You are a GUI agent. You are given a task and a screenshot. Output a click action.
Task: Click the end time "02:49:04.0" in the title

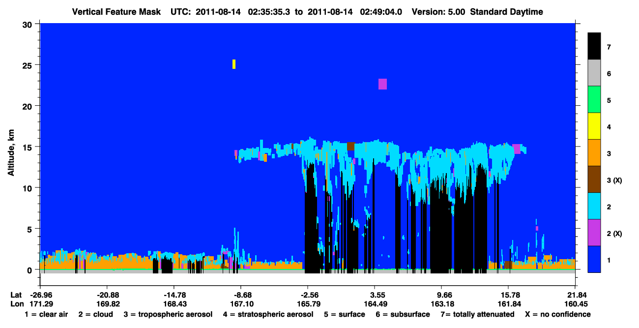coord(381,12)
